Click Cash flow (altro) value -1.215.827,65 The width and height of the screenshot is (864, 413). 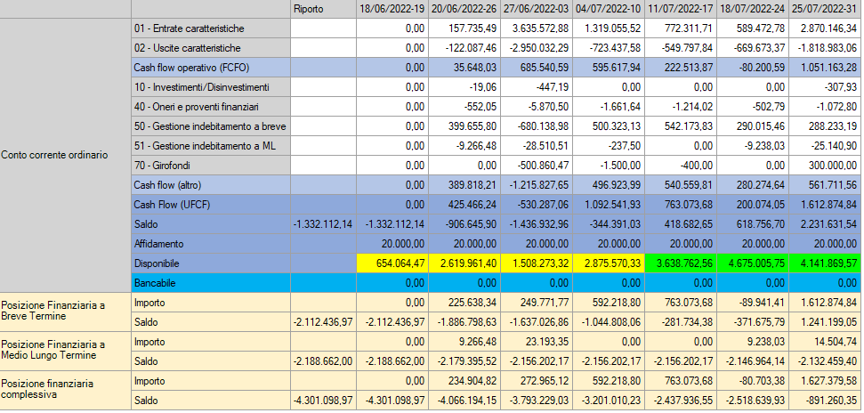(x=537, y=185)
